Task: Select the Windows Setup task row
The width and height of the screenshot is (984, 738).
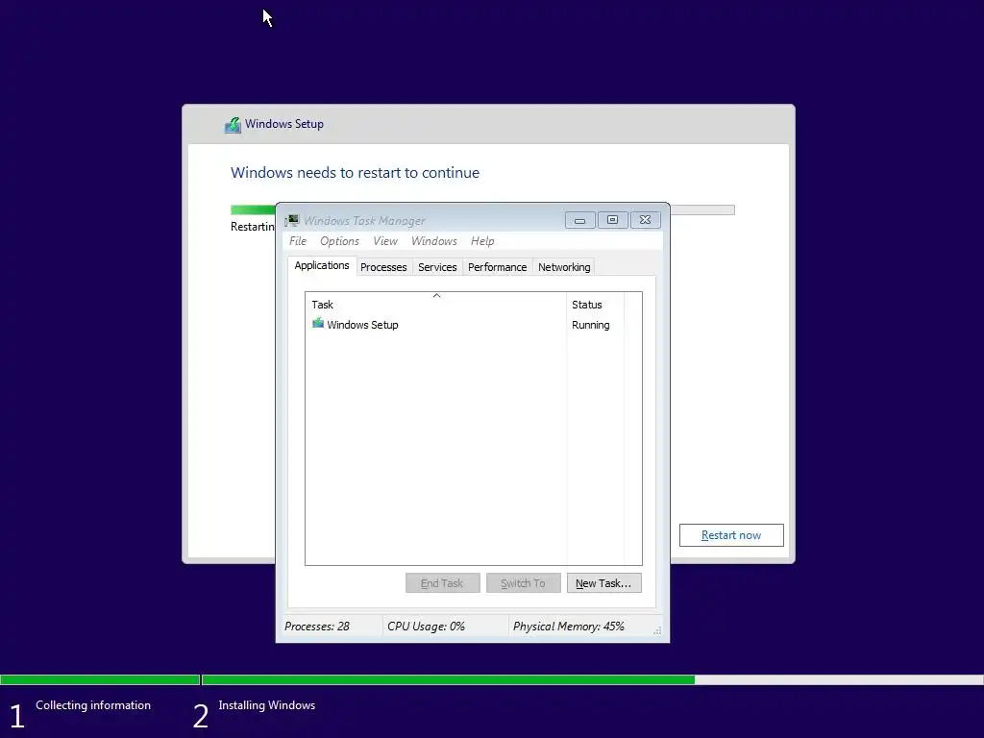Action: 464,325
